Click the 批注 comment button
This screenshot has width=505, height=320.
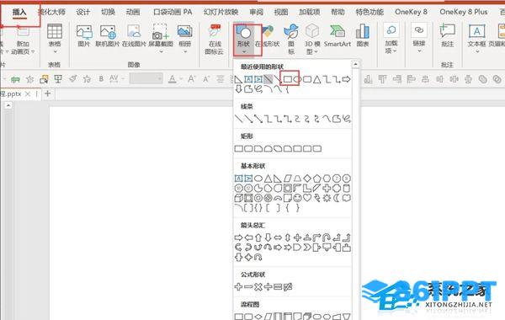click(x=448, y=35)
